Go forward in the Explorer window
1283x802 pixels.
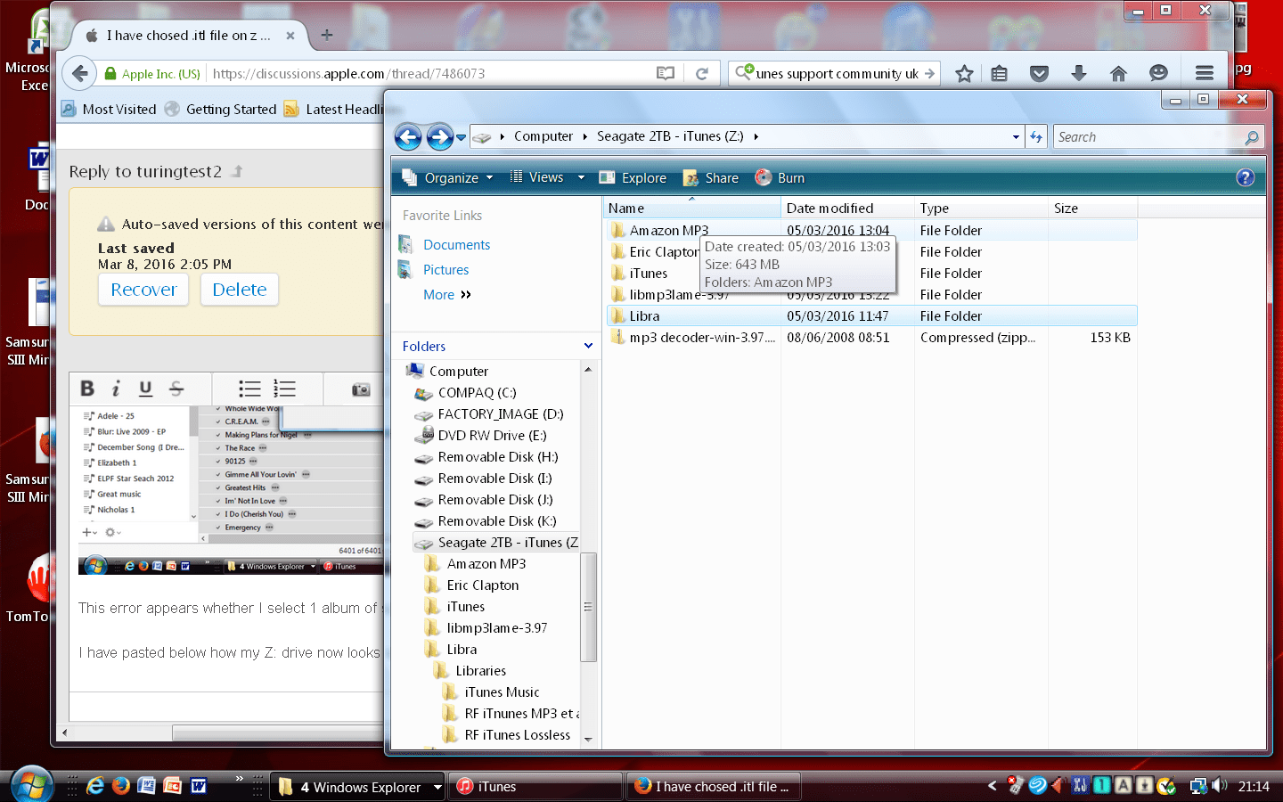tap(439, 137)
